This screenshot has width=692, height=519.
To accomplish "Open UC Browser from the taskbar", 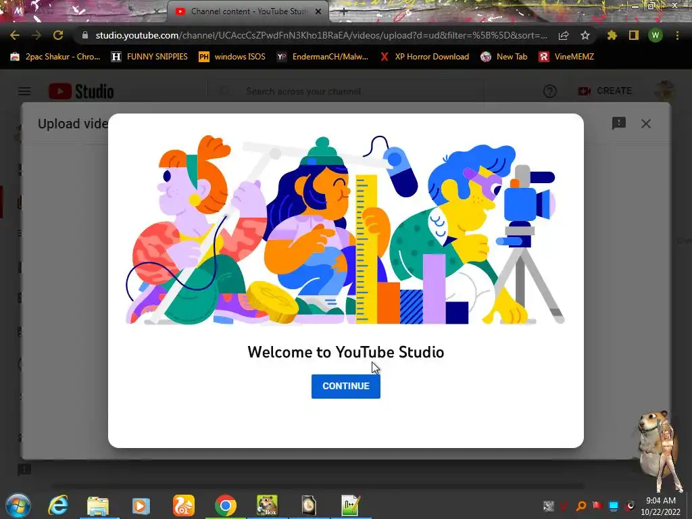I will point(184,505).
